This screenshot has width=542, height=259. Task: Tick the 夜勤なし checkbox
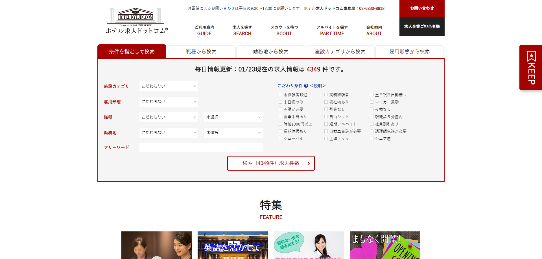372,110
